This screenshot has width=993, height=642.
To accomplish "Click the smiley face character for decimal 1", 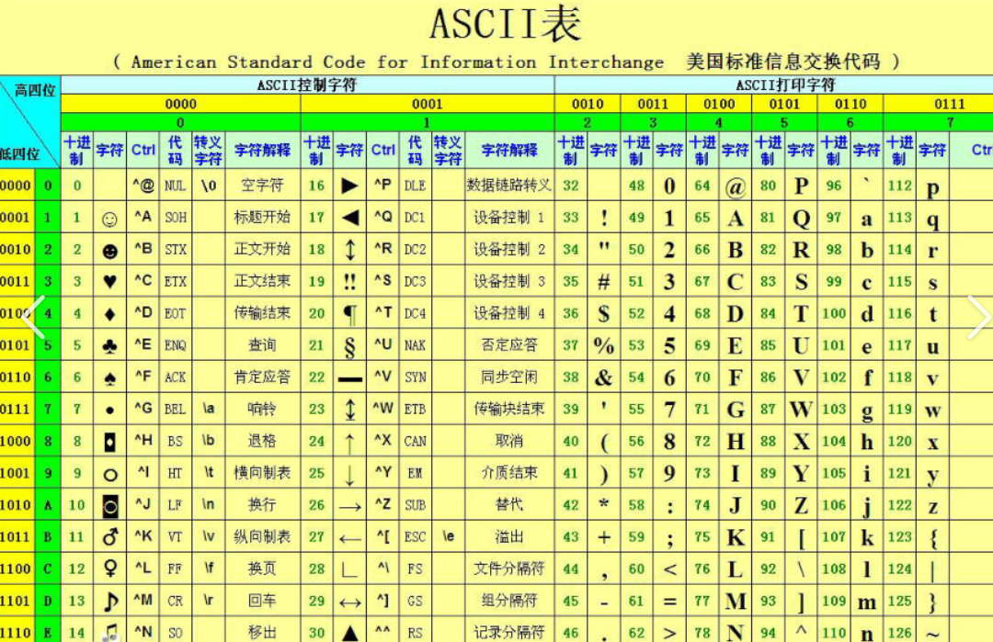I will 109,219.
